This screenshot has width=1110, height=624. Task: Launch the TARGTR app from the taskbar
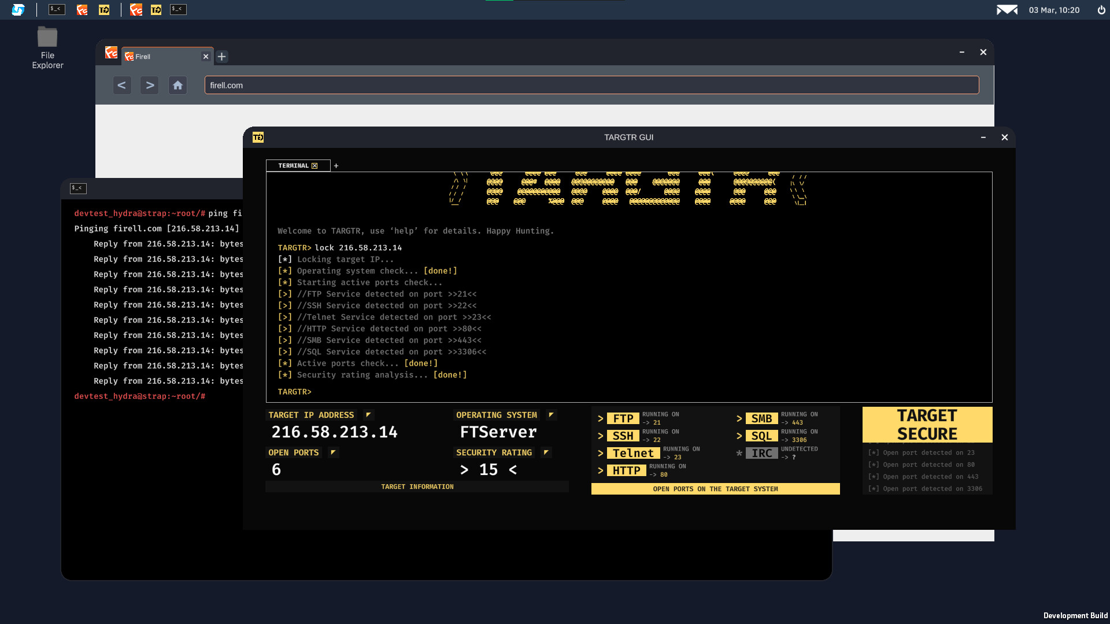coord(105,9)
